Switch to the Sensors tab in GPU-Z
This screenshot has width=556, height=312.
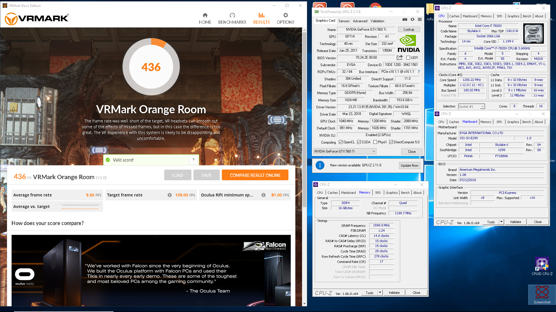(x=344, y=21)
